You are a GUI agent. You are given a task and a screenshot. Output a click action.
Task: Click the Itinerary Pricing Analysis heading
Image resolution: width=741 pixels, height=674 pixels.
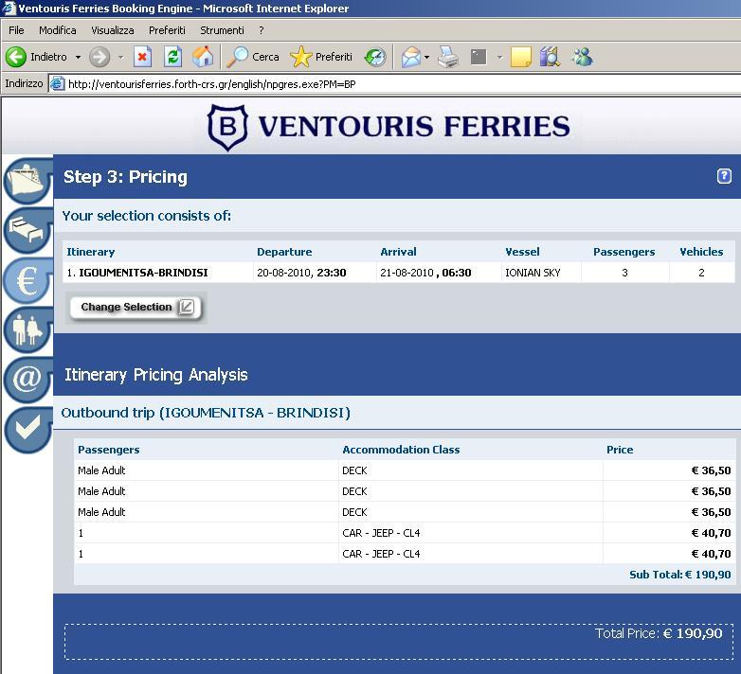coord(156,375)
